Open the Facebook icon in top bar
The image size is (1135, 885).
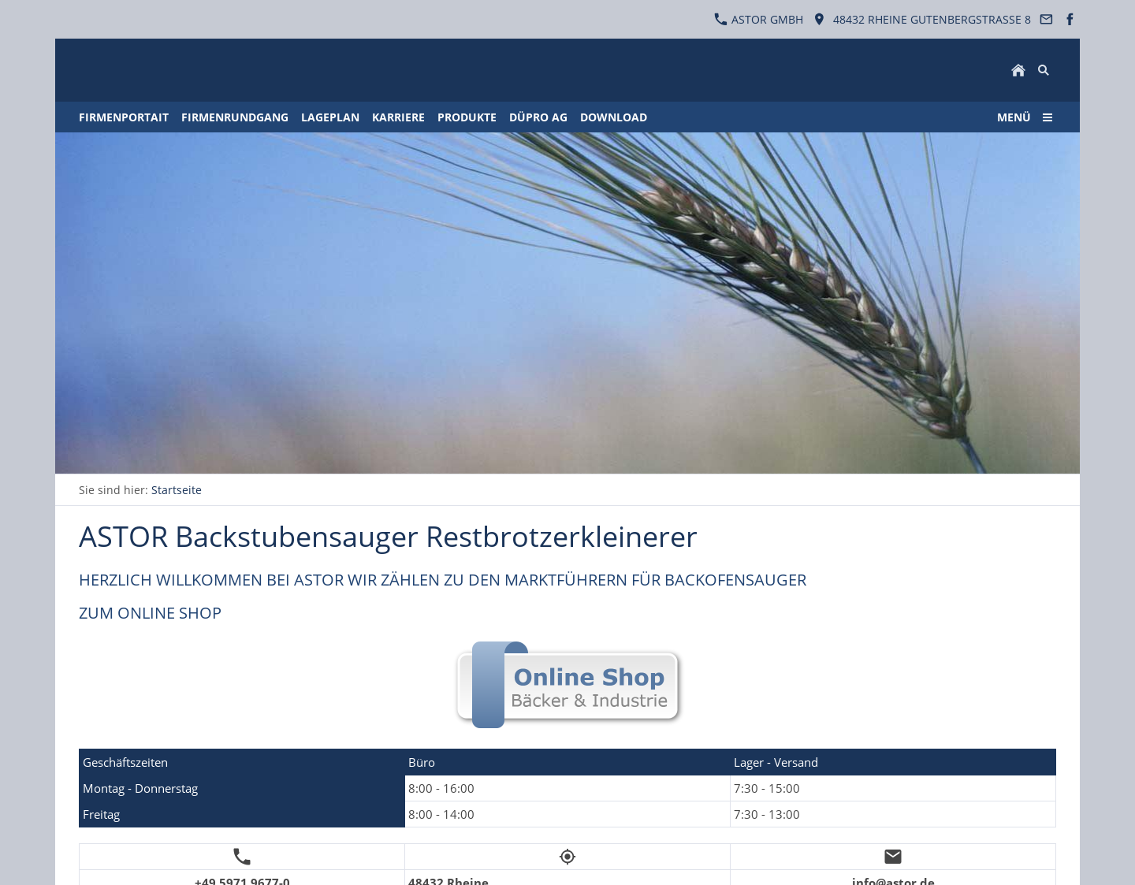(x=1070, y=20)
